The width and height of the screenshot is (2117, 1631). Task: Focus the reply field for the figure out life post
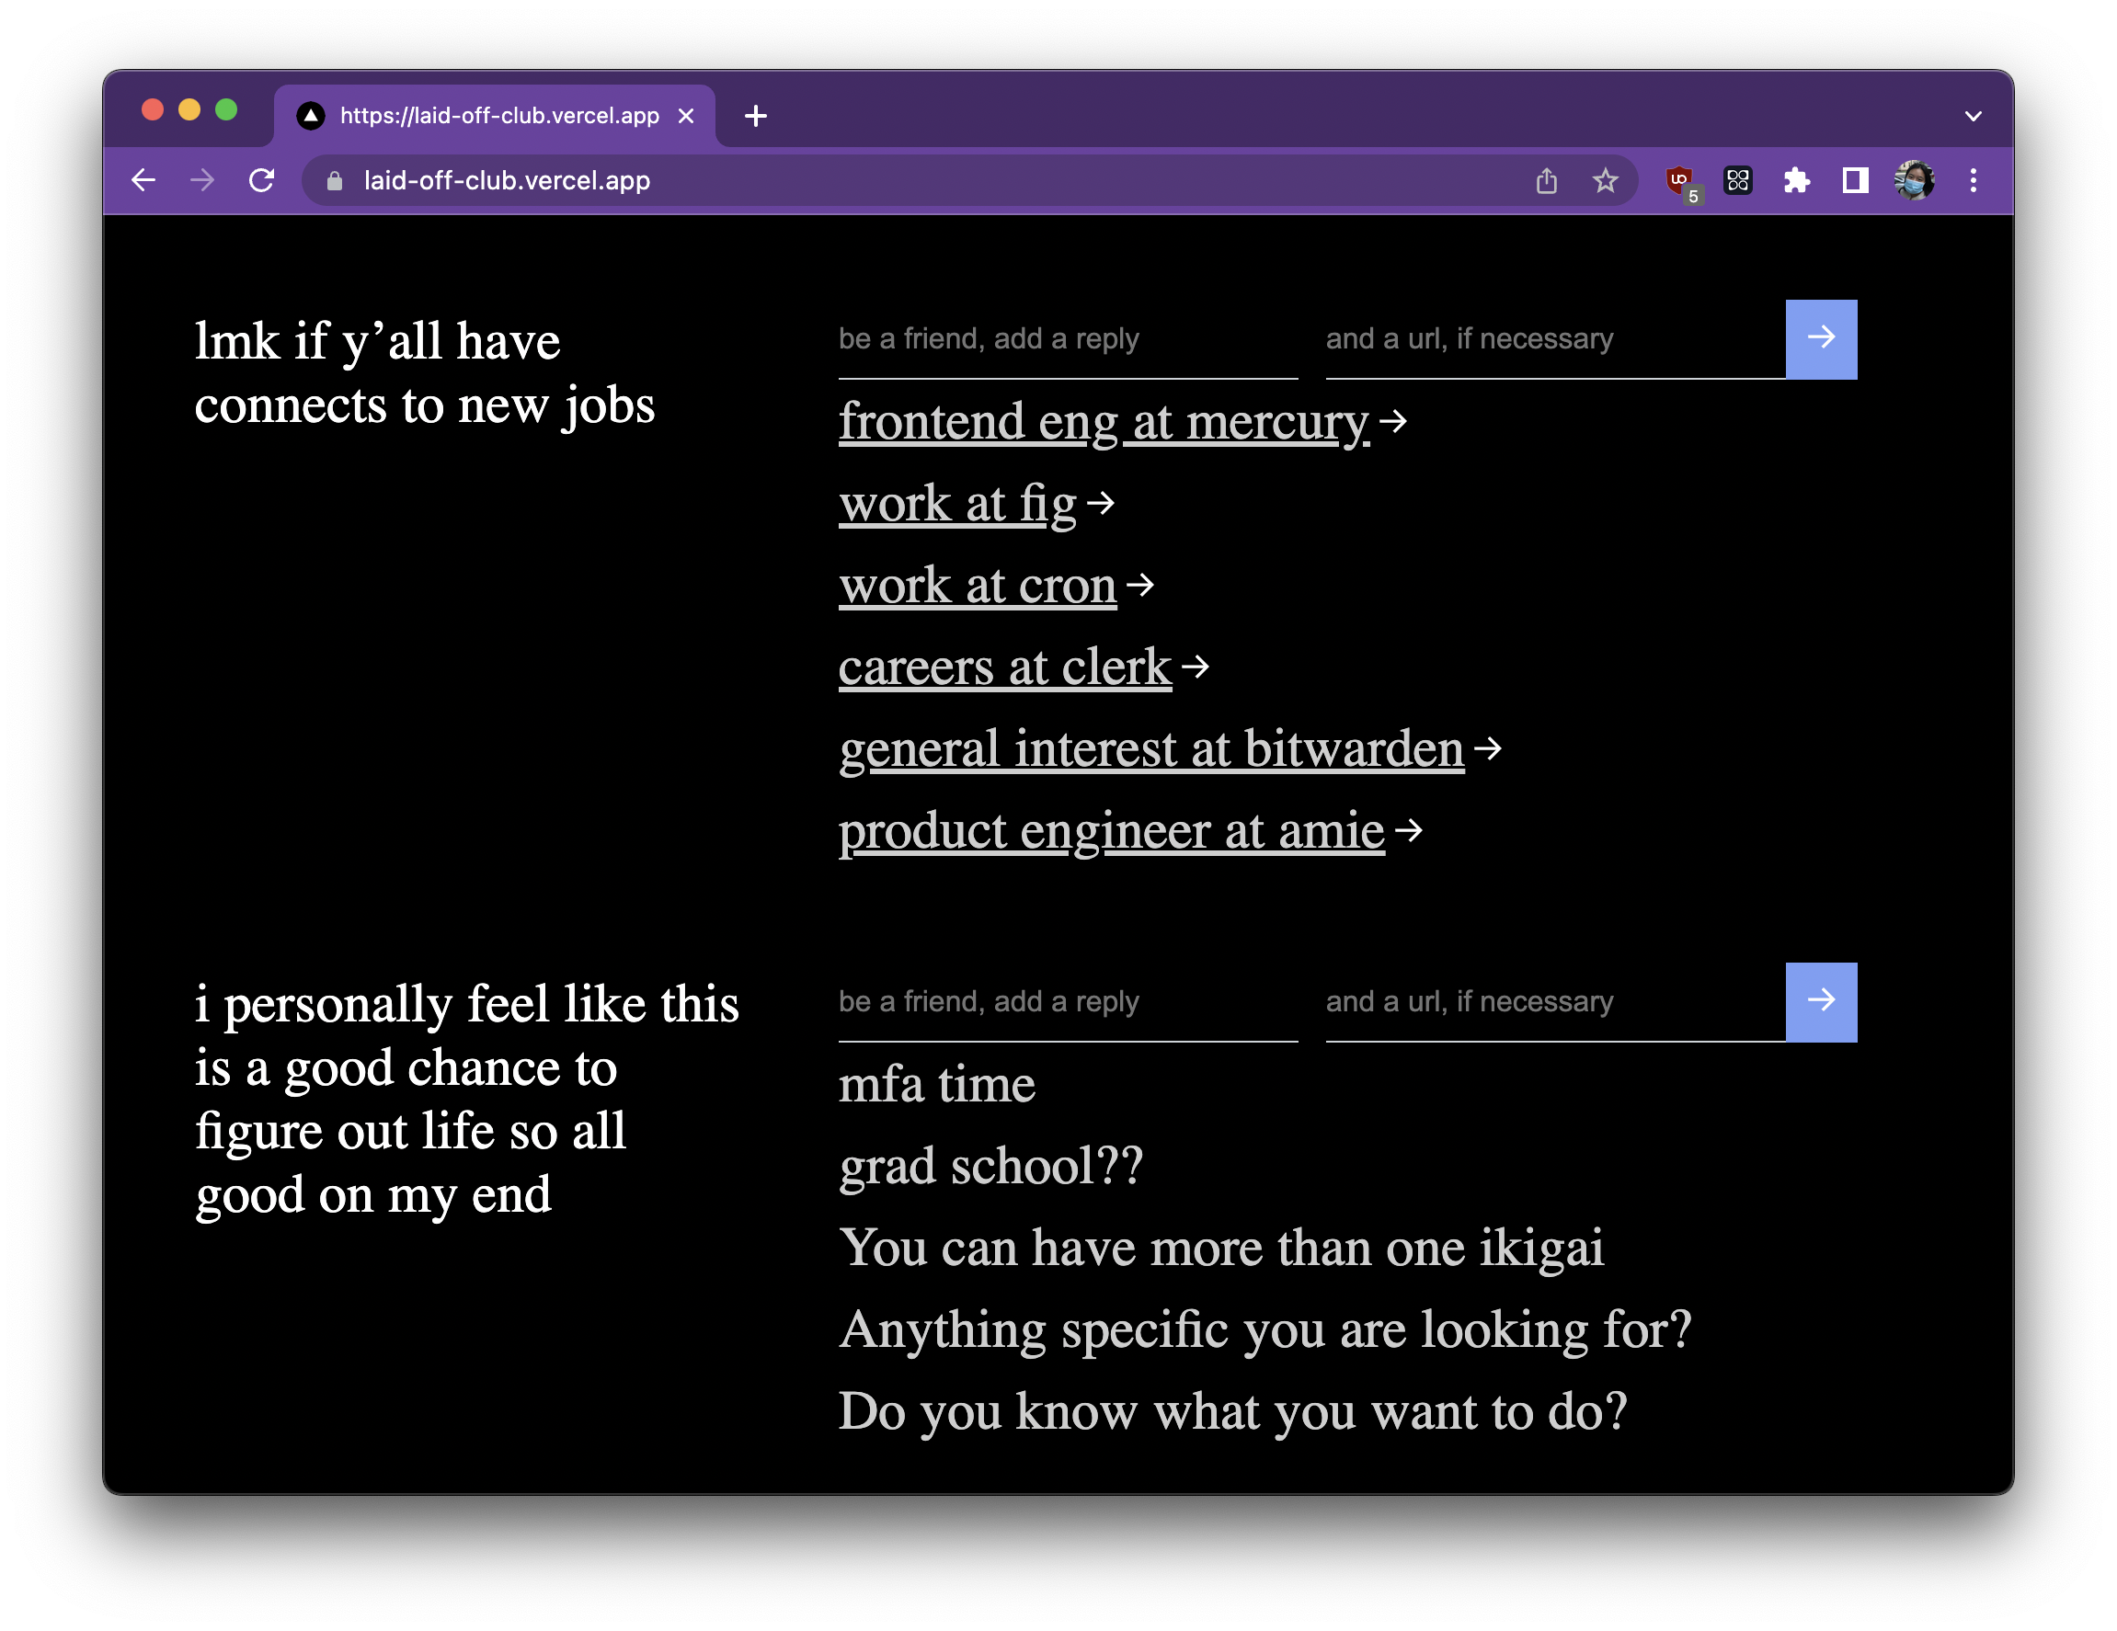coord(1067,1002)
